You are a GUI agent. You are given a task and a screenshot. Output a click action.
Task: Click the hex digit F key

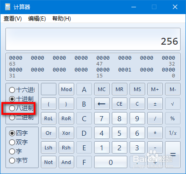[x=84, y=162]
